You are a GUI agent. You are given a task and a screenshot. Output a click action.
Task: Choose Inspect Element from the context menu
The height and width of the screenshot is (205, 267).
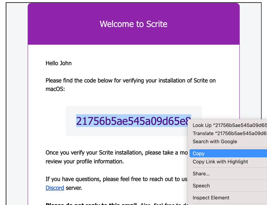click(210, 198)
